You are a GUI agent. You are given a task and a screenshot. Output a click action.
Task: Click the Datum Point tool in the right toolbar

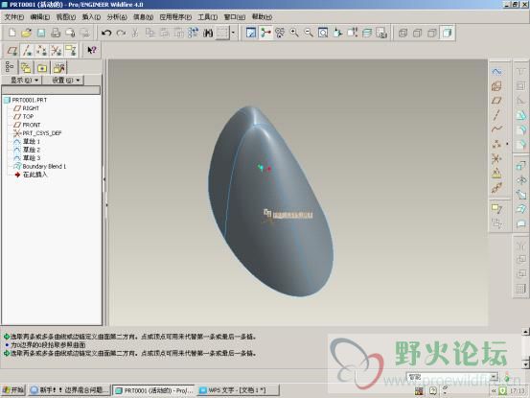tap(496, 144)
